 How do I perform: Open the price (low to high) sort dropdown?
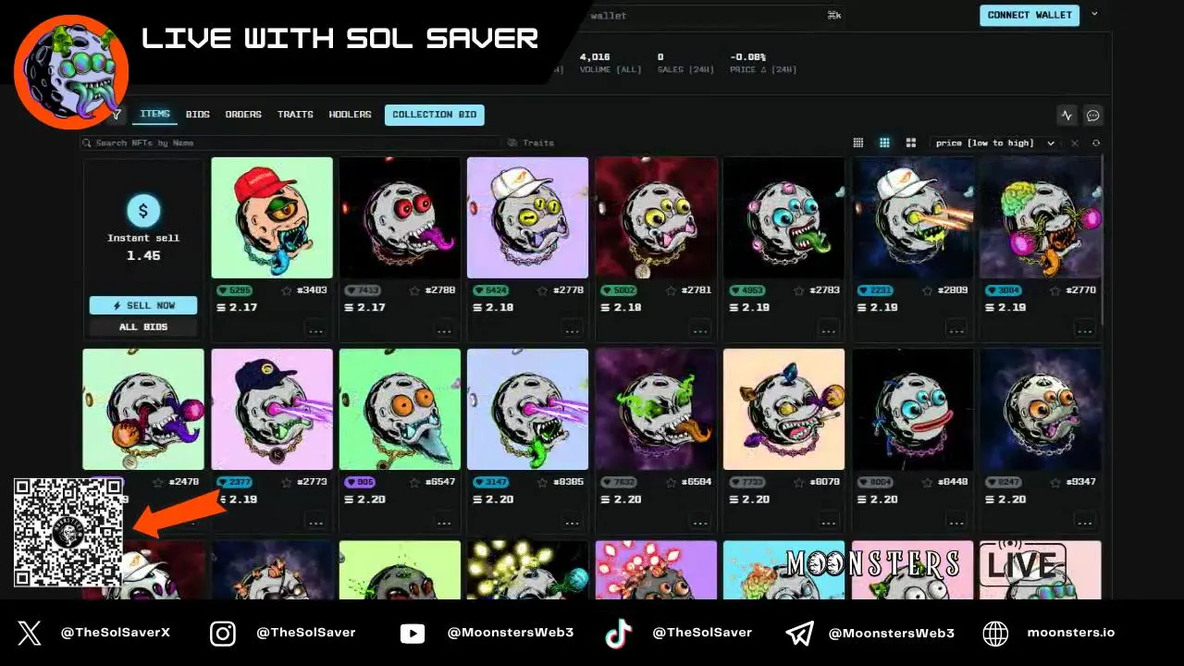pyautogui.click(x=994, y=143)
